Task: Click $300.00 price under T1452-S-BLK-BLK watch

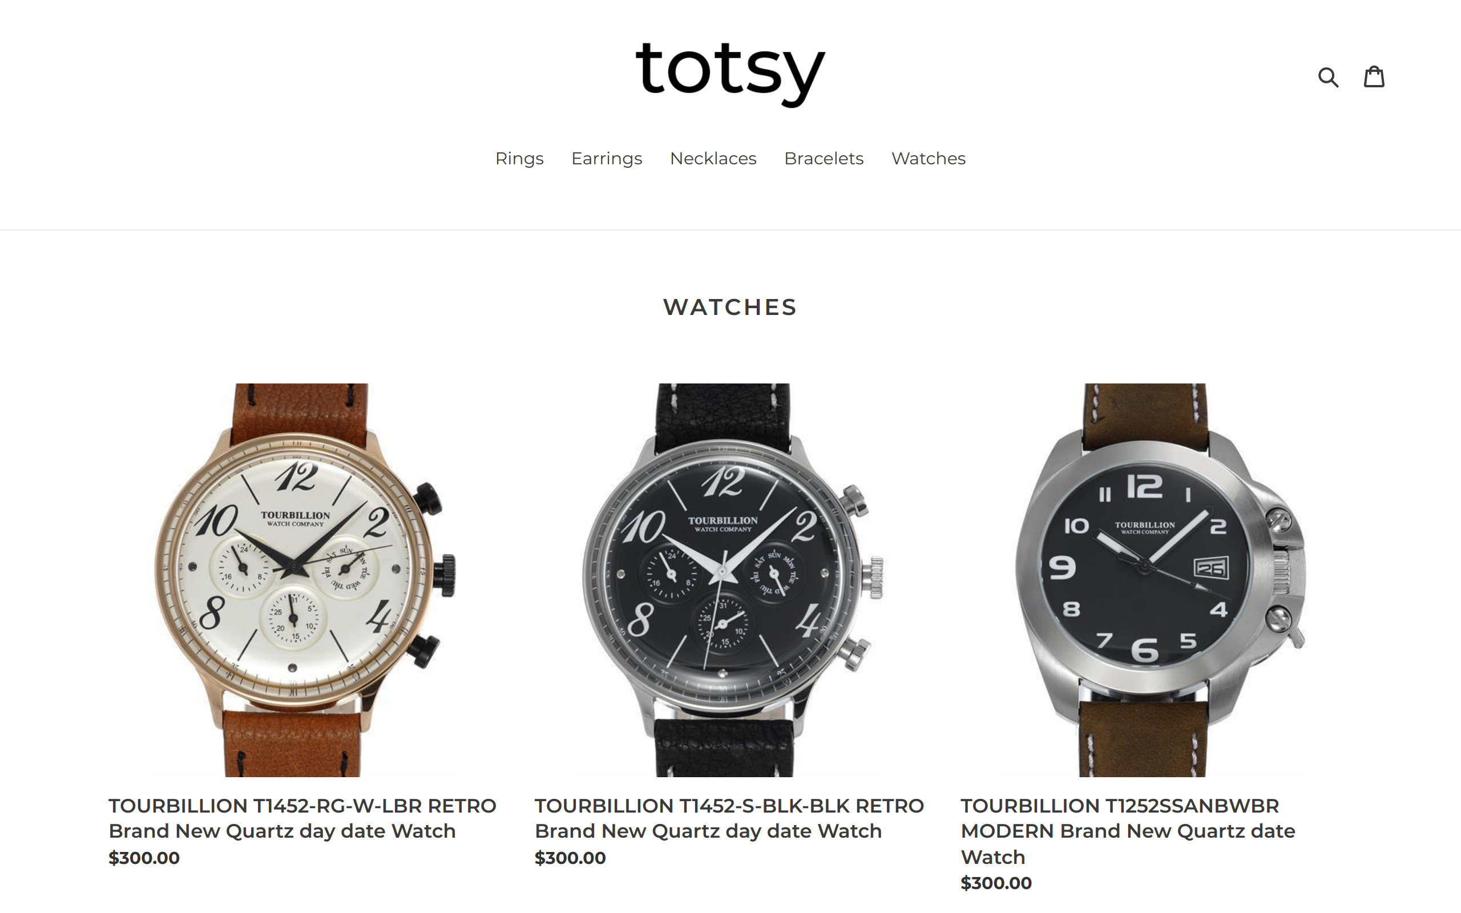Action: click(x=571, y=858)
